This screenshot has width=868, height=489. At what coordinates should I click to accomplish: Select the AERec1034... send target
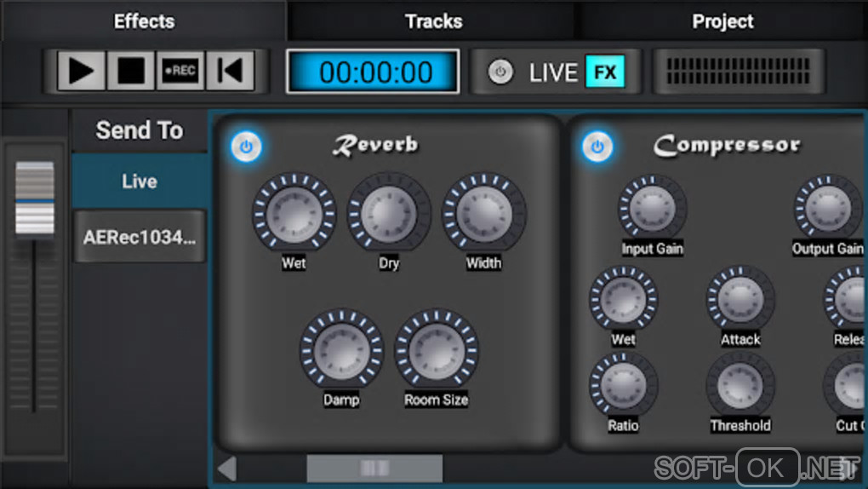(140, 238)
